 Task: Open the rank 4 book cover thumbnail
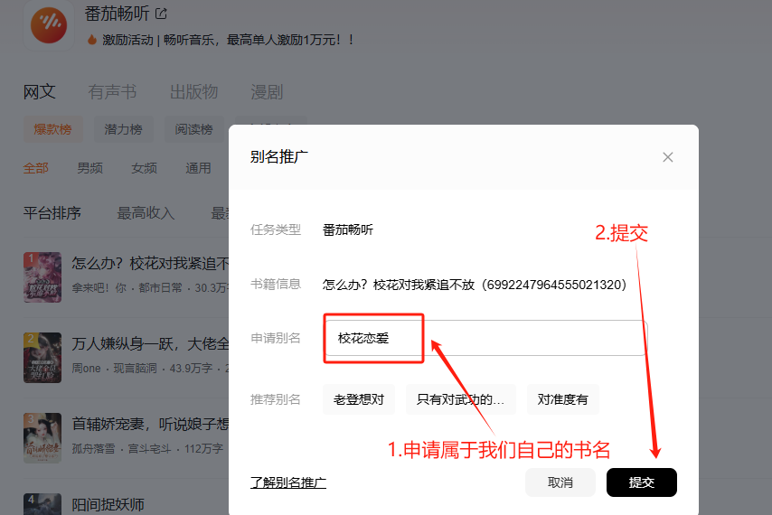point(42,504)
